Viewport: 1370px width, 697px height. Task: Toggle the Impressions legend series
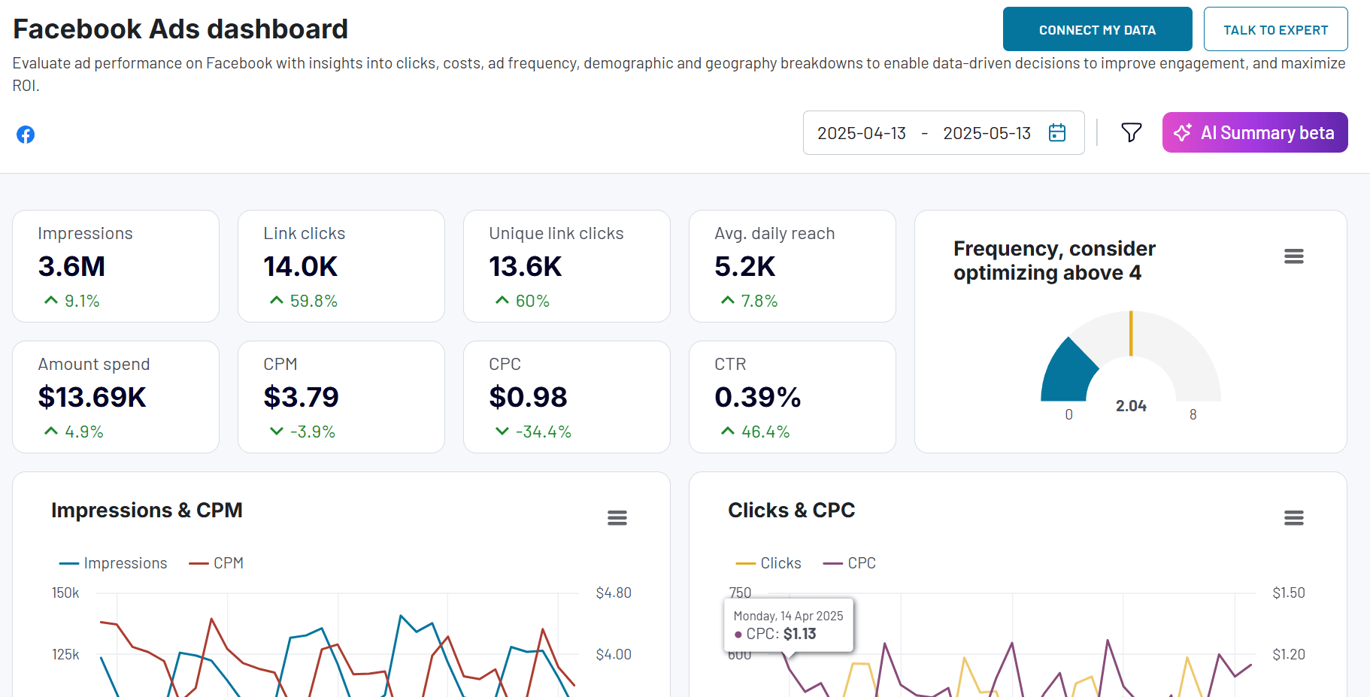click(x=113, y=563)
